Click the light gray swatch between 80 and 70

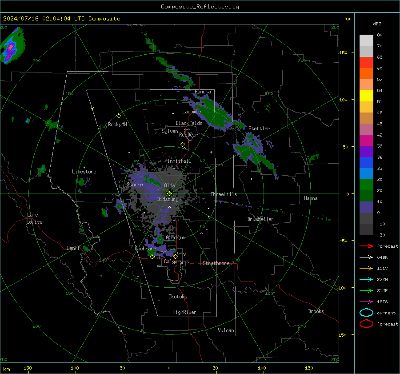[366, 40]
